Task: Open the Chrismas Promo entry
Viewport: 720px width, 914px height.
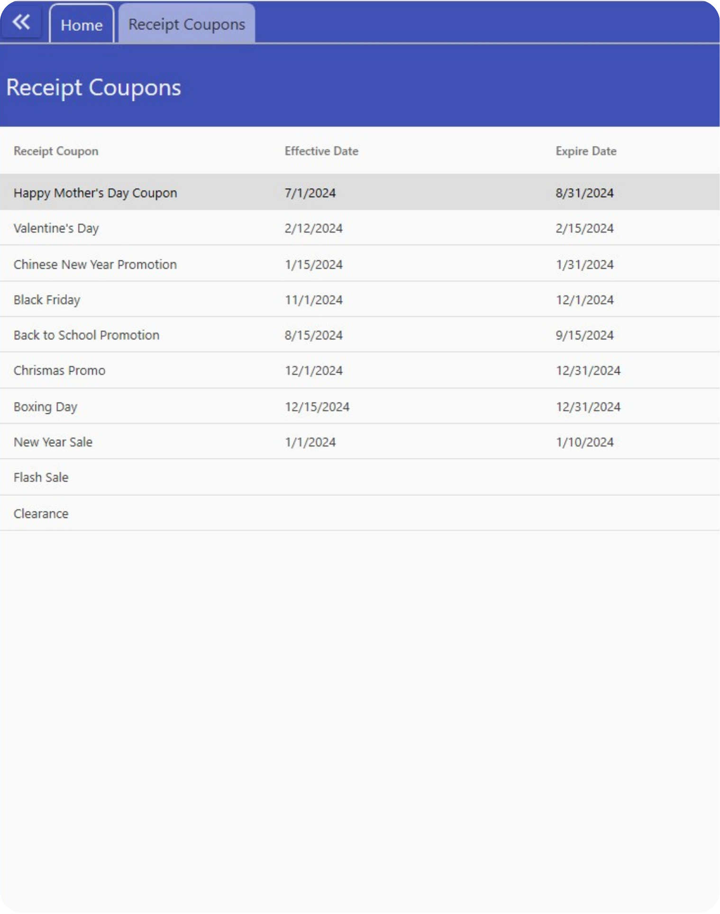Action: 59,371
